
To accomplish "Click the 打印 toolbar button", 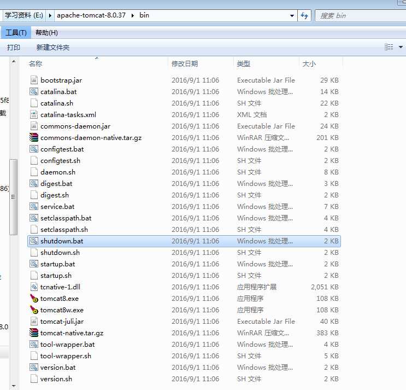I will (x=14, y=48).
